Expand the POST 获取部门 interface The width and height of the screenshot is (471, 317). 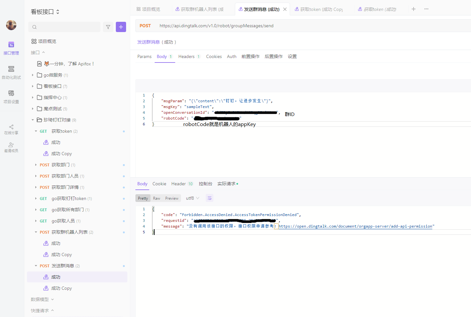pyautogui.click(x=36, y=165)
